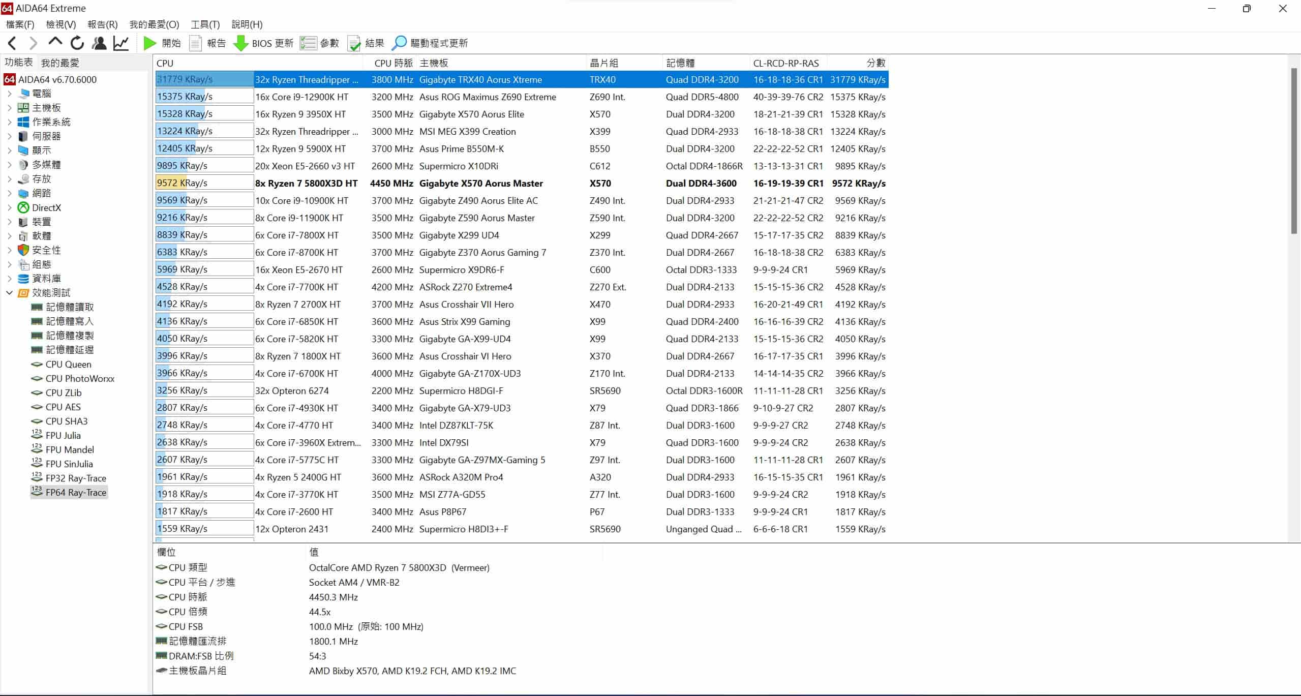Select the FPU Mandel benchmark
The height and width of the screenshot is (696, 1301).
pyautogui.click(x=63, y=449)
